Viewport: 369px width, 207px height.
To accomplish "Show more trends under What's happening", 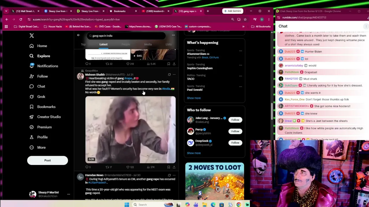I will (x=194, y=98).
